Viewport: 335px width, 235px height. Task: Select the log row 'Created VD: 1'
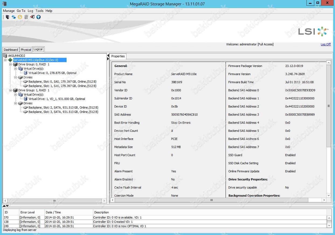[x=165, y=222]
